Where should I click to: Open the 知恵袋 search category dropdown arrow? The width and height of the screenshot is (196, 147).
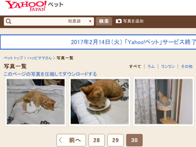(90, 22)
